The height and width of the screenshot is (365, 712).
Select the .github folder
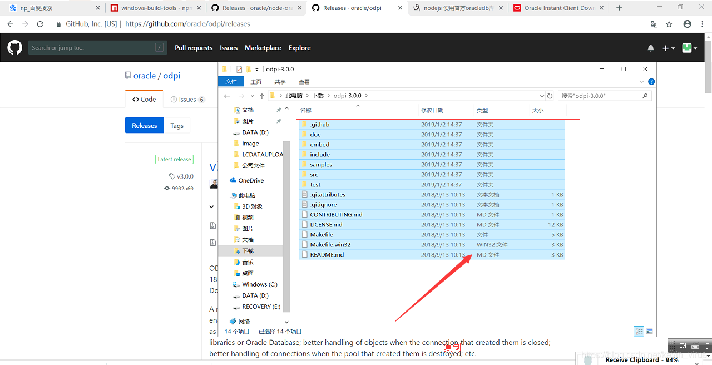[431, 125]
